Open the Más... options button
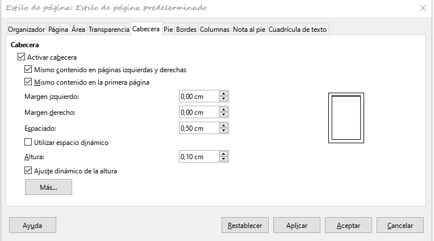Viewport: 434px width, 241px height. pyautogui.click(x=48, y=187)
